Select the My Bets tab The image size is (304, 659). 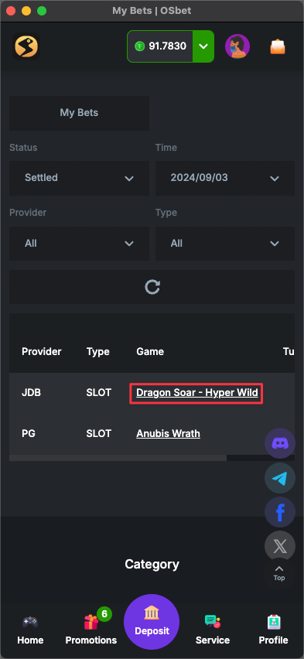(x=79, y=113)
